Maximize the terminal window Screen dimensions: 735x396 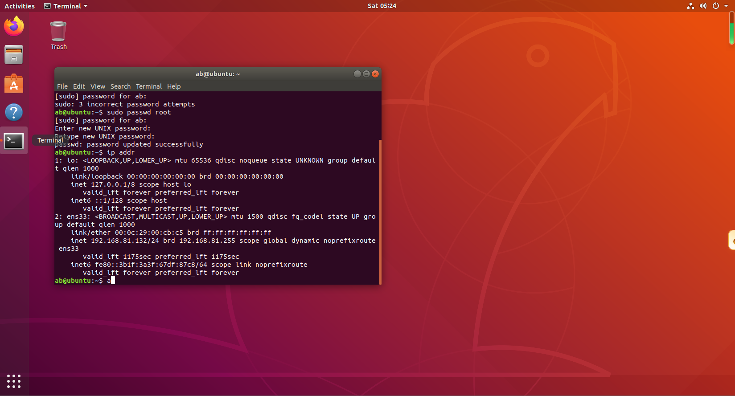coord(366,74)
